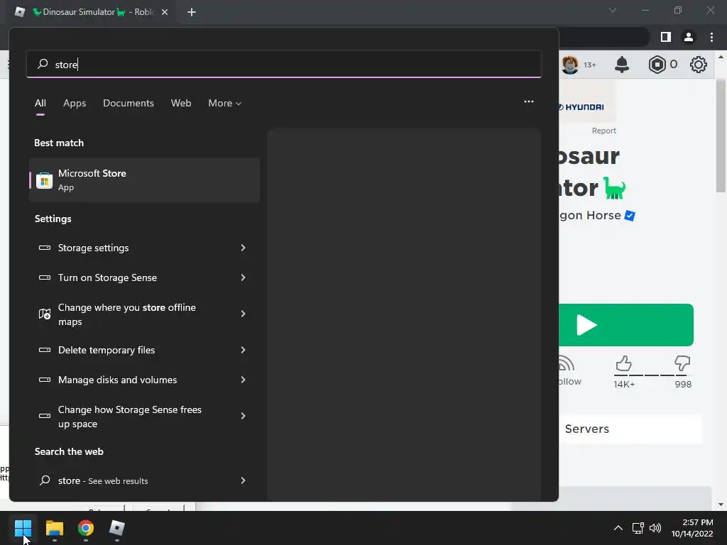
Task: Open store See web results text
Action: pos(103,480)
